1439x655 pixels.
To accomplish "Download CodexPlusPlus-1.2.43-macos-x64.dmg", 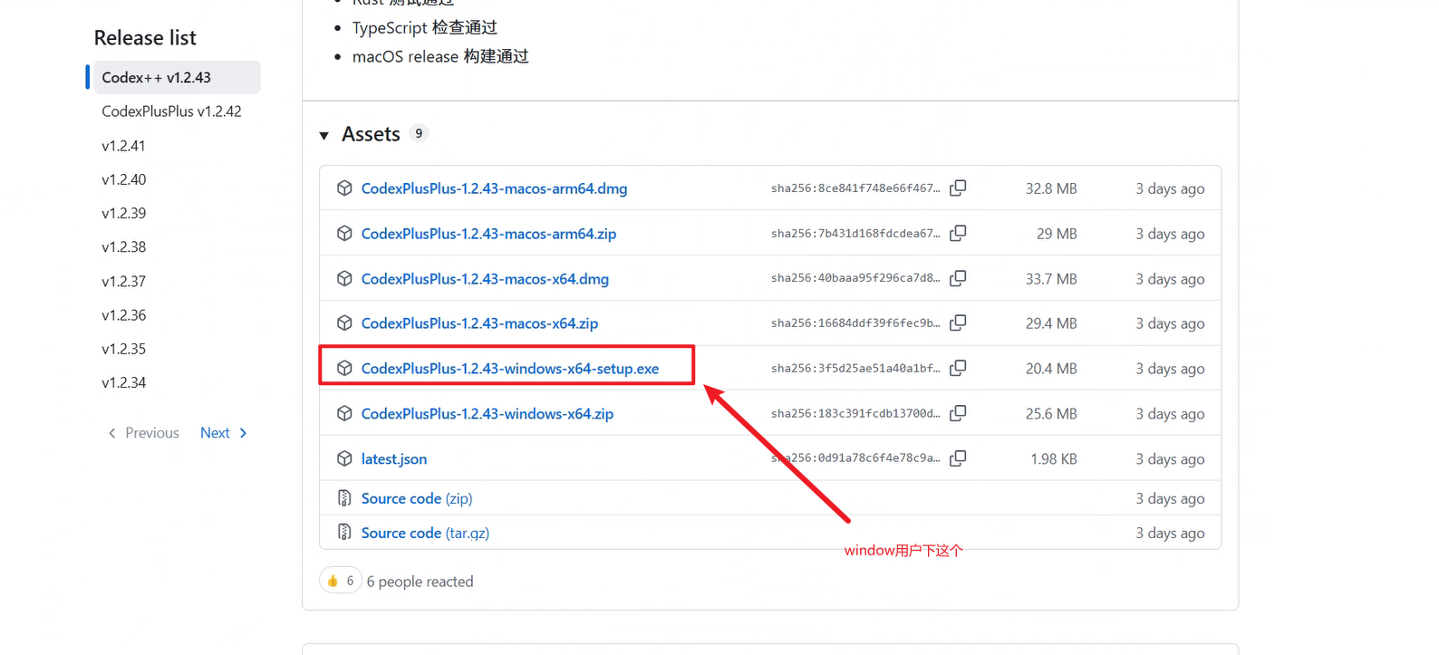I will click(x=485, y=279).
